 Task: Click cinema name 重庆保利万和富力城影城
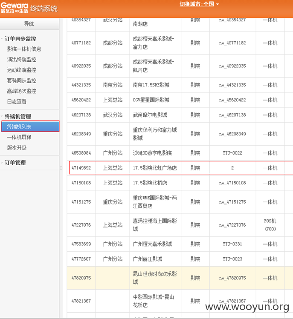[x=155, y=134]
